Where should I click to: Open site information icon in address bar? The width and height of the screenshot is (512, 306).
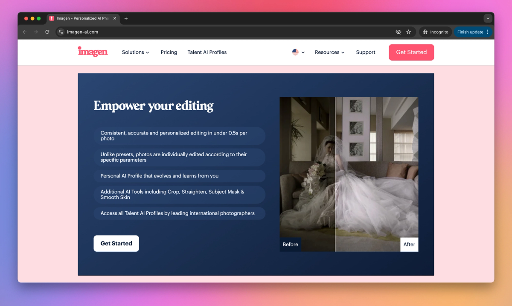pos(61,32)
